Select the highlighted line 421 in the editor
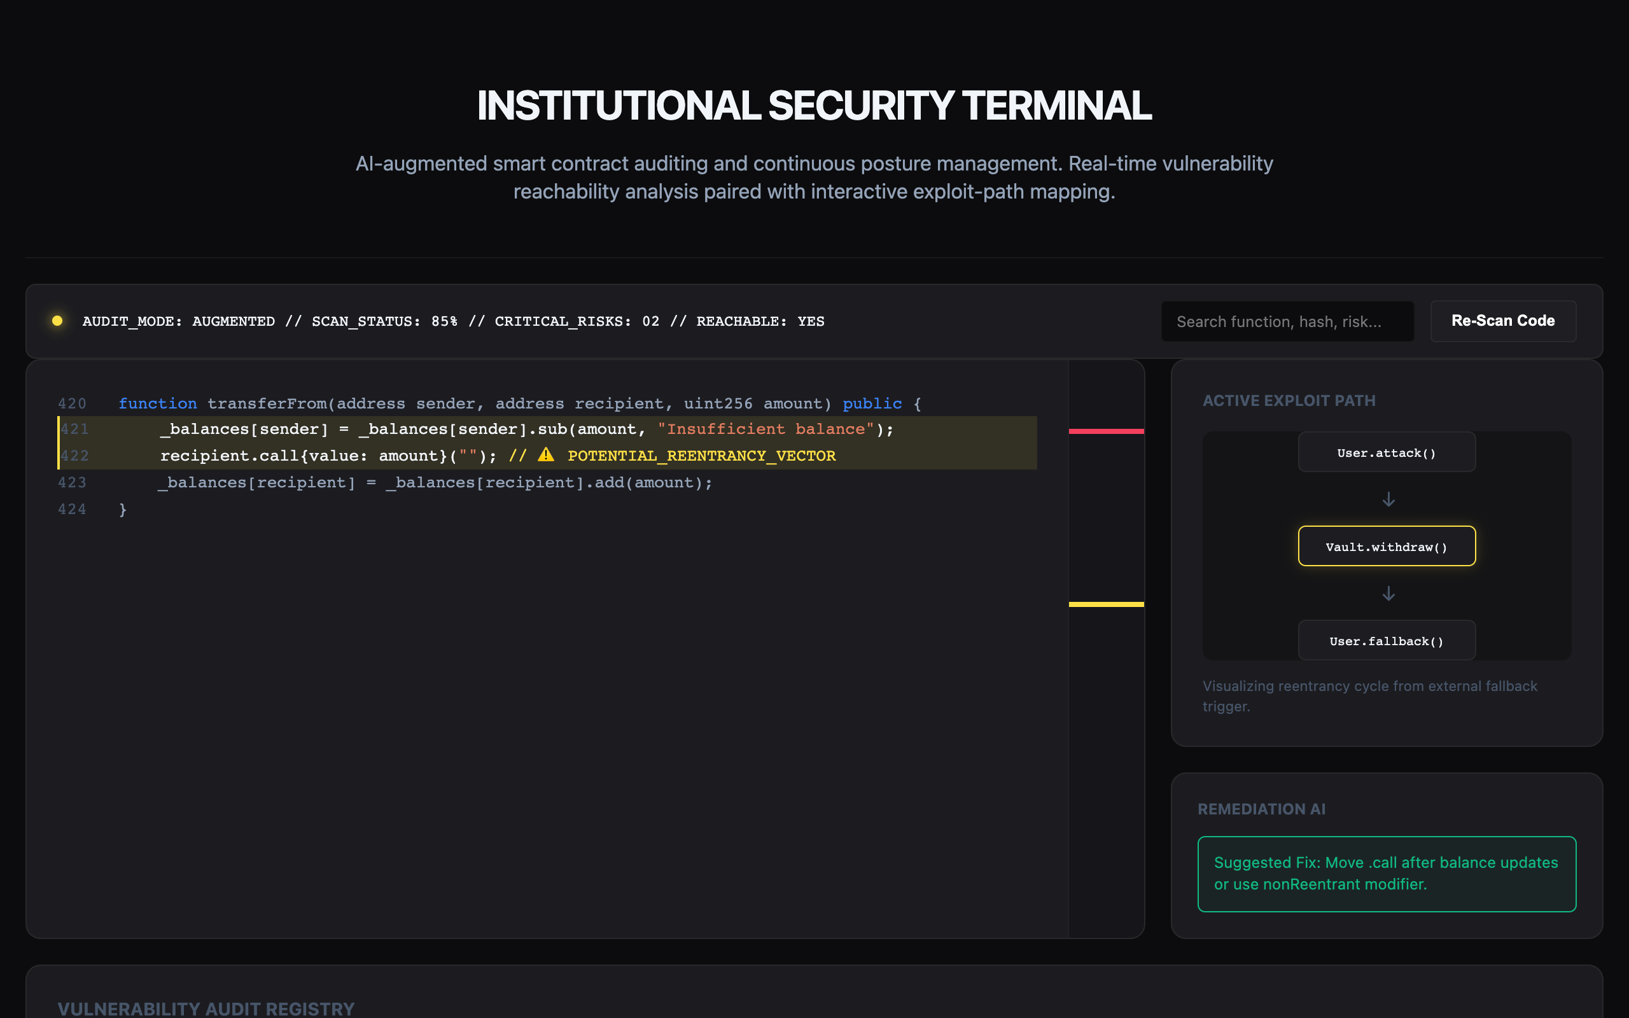 point(471,429)
